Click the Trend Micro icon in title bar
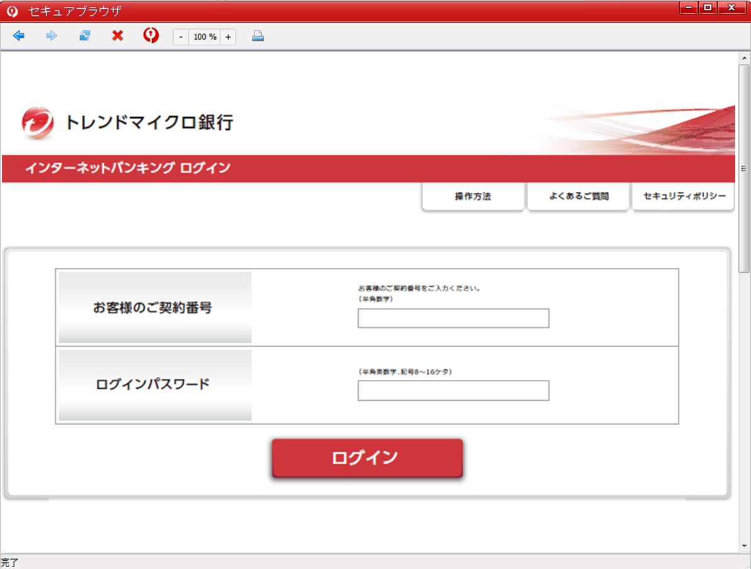The width and height of the screenshot is (751, 569). 12,11
